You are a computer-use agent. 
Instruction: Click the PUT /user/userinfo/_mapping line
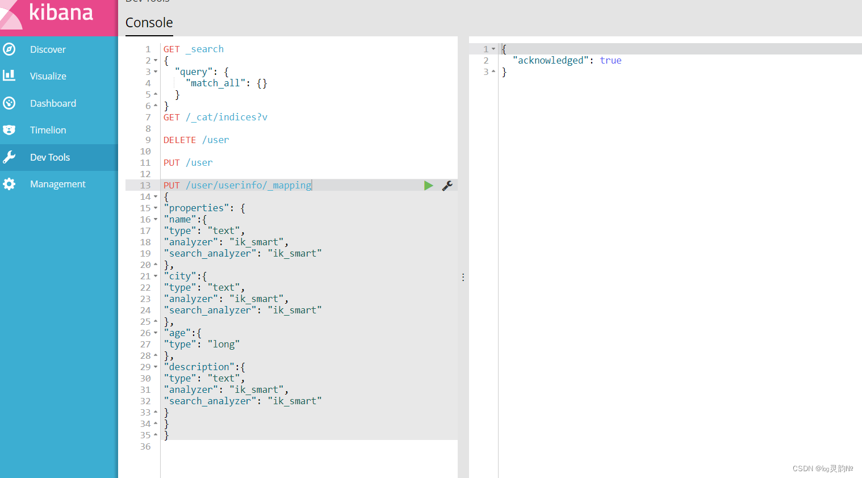(237, 186)
